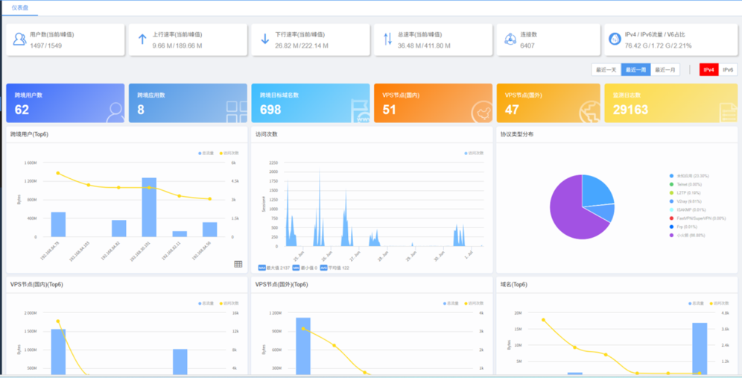Click the 连接数 connections icon

click(x=510, y=40)
